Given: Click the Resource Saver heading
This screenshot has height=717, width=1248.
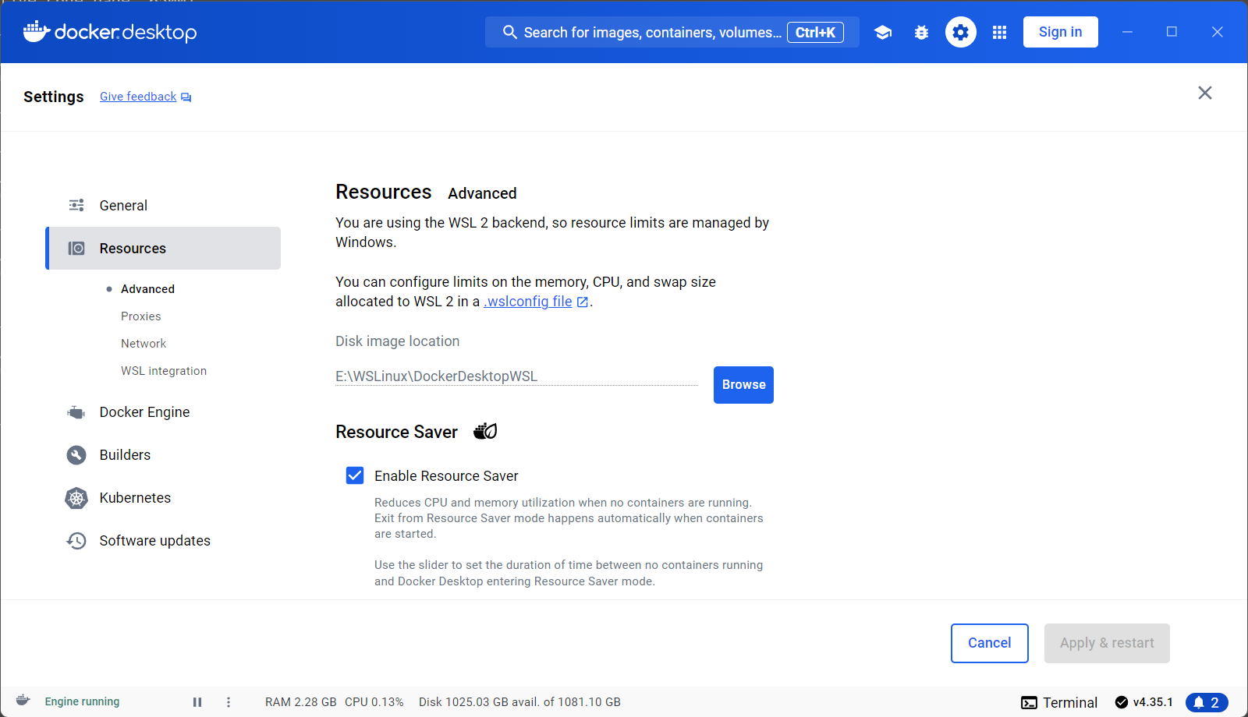Looking at the screenshot, I should point(396,432).
